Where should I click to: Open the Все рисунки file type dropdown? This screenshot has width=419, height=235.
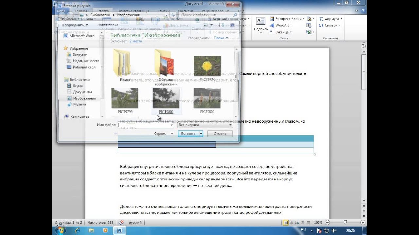[x=205, y=125]
